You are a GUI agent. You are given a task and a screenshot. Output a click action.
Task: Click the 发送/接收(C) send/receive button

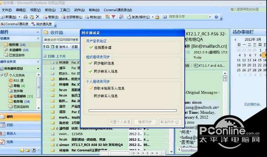pyautogui.click(x=138, y=17)
